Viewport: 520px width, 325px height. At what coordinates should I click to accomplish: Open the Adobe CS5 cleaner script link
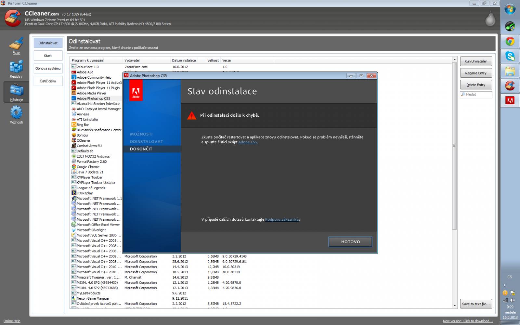tap(248, 142)
